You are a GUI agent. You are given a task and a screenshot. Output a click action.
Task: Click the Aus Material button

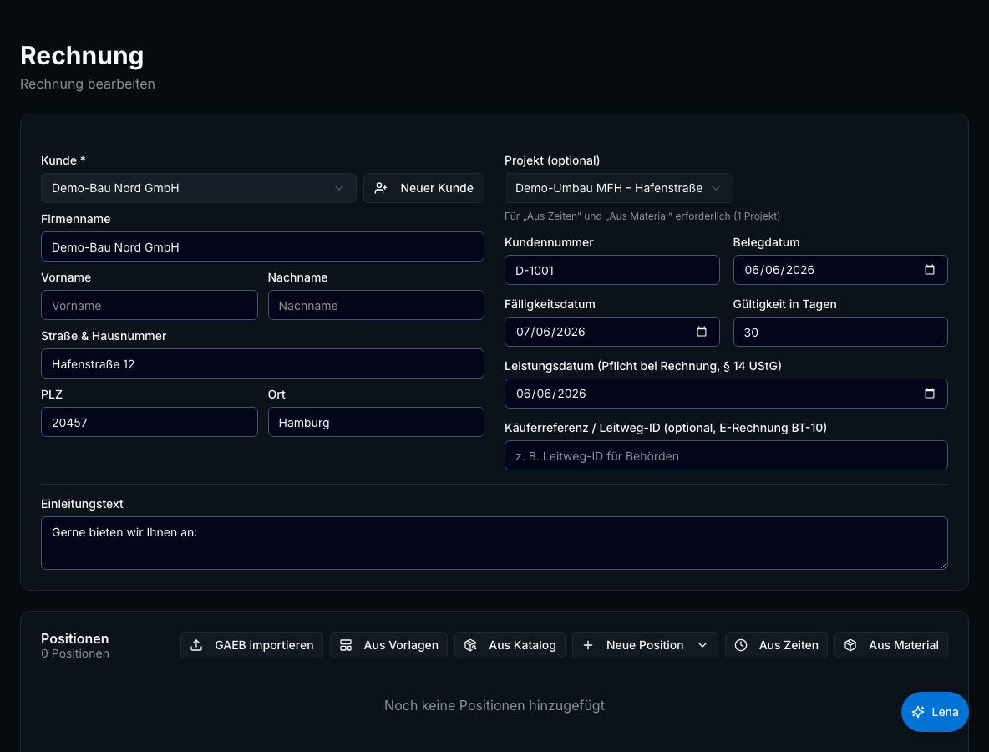click(891, 645)
